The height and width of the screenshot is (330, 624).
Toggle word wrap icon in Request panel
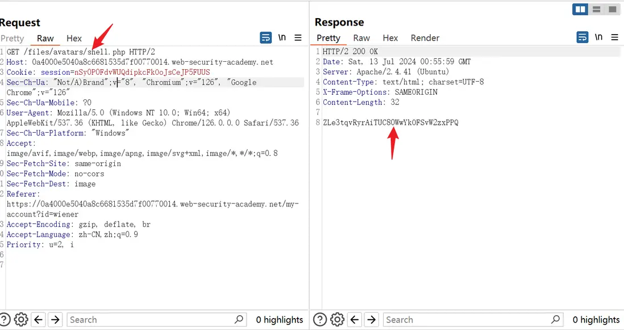(x=266, y=38)
